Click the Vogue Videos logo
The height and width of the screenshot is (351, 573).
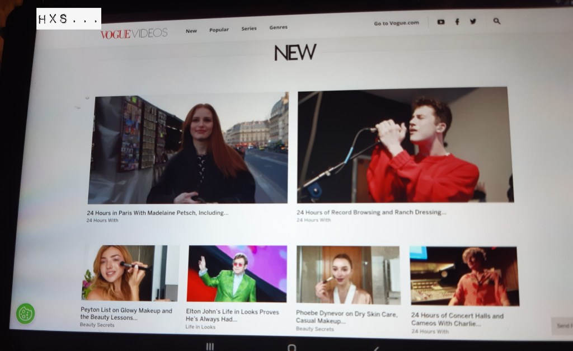(x=134, y=34)
